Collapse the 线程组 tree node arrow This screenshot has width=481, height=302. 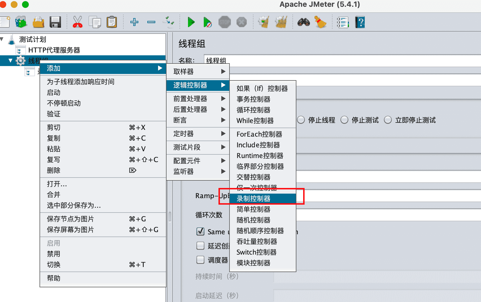pos(10,60)
